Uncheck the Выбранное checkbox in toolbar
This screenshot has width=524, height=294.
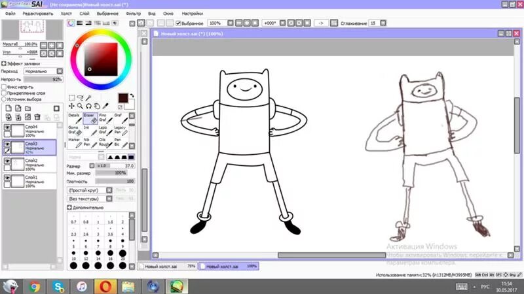coord(178,24)
